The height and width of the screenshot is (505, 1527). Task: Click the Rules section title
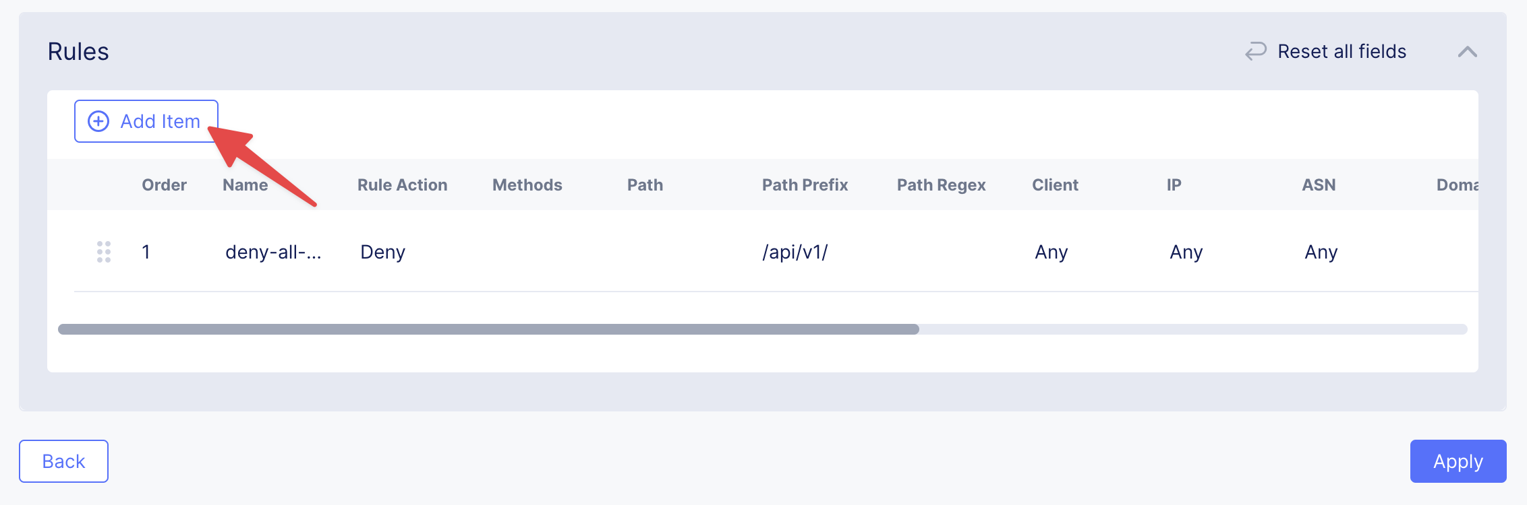78,52
